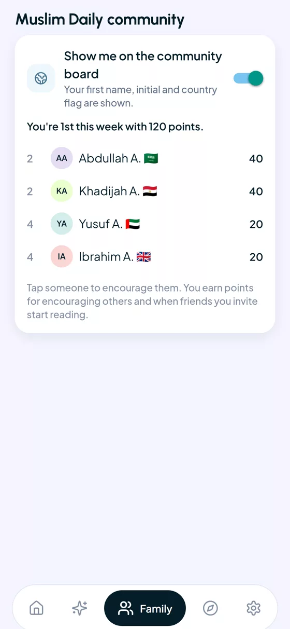The height and width of the screenshot is (629, 290).
Task: Tap the globe community board icon
Action: (41, 78)
